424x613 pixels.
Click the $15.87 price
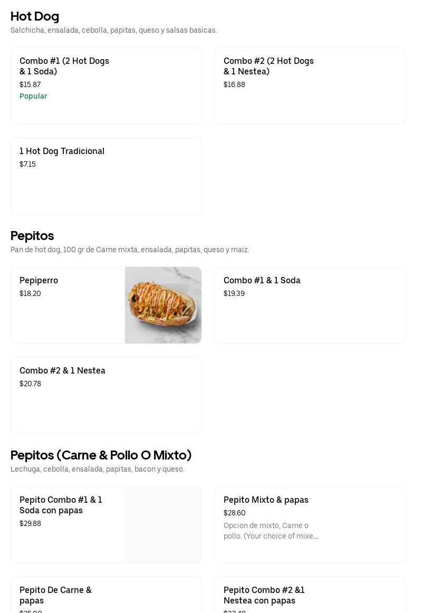tap(30, 84)
